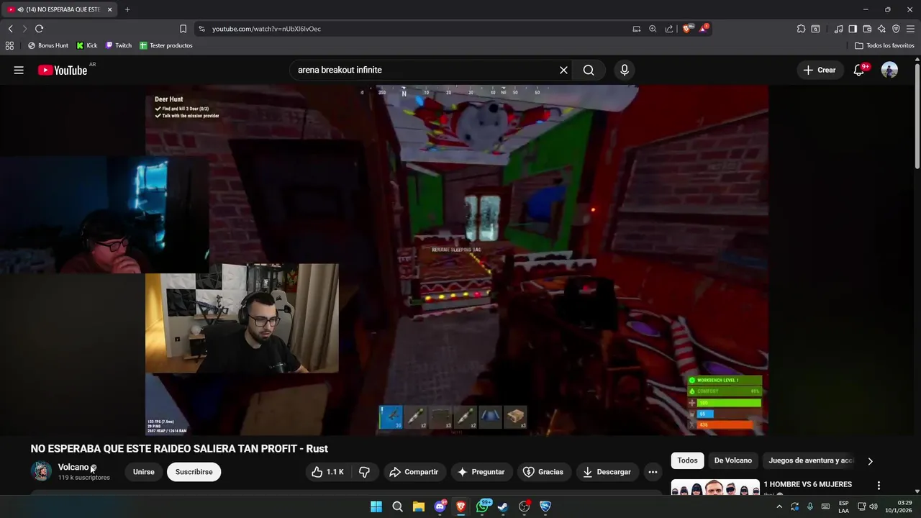Screen dimensions: 921x518
Task: Open the Volcano channel name link
Action: [x=73, y=467]
